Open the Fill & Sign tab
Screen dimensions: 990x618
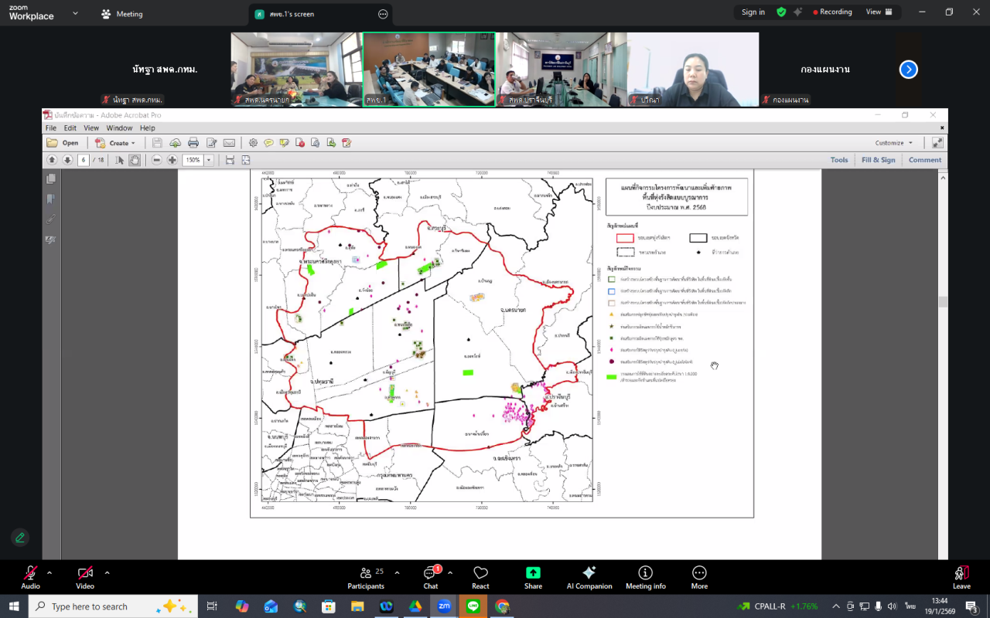click(878, 160)
